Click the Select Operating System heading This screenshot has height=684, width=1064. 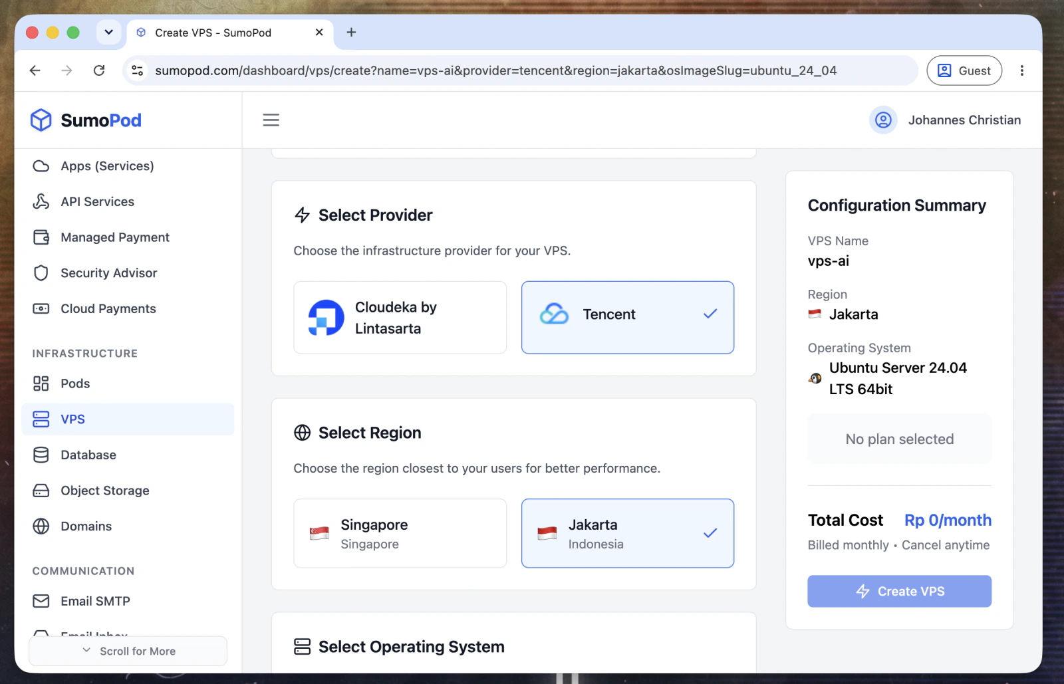pyautogui.click(x=412, y=647)
